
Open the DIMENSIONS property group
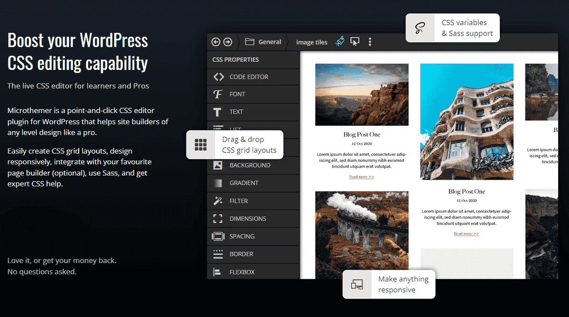[x=253, y=219]
